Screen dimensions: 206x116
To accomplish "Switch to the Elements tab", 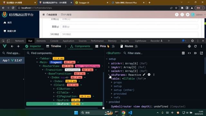I will [x=41, y=41].
